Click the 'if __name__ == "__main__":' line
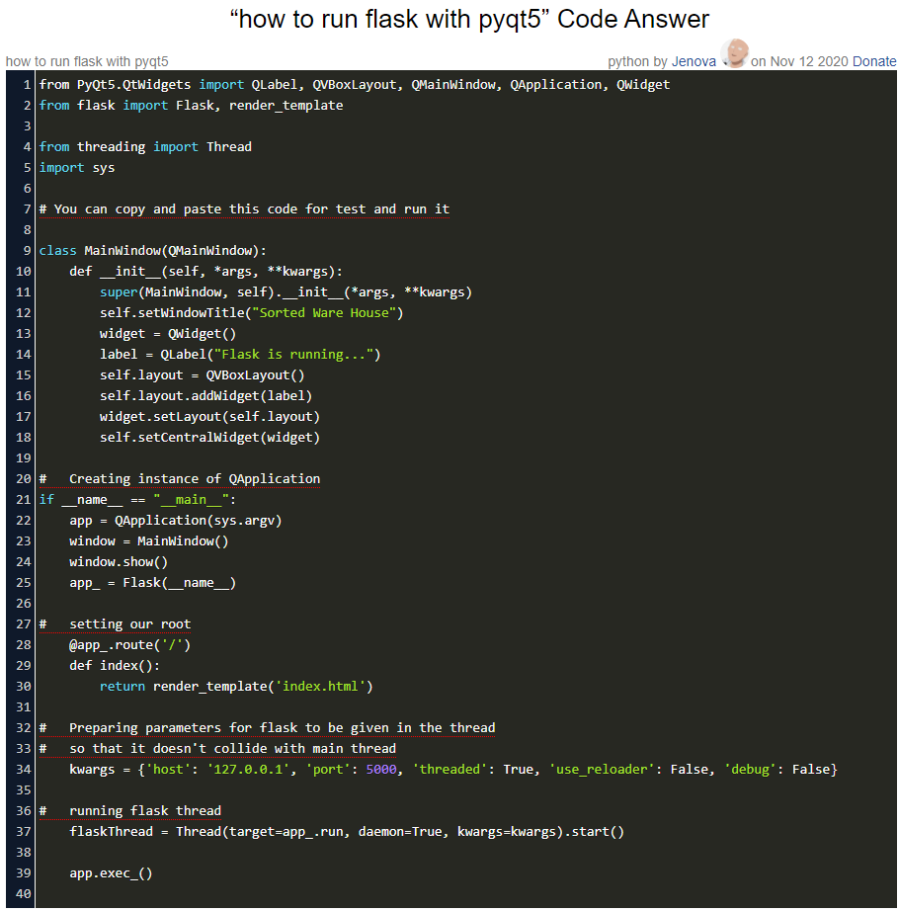The height and width of the screenshot is (911, 898). tap(137, 500)
